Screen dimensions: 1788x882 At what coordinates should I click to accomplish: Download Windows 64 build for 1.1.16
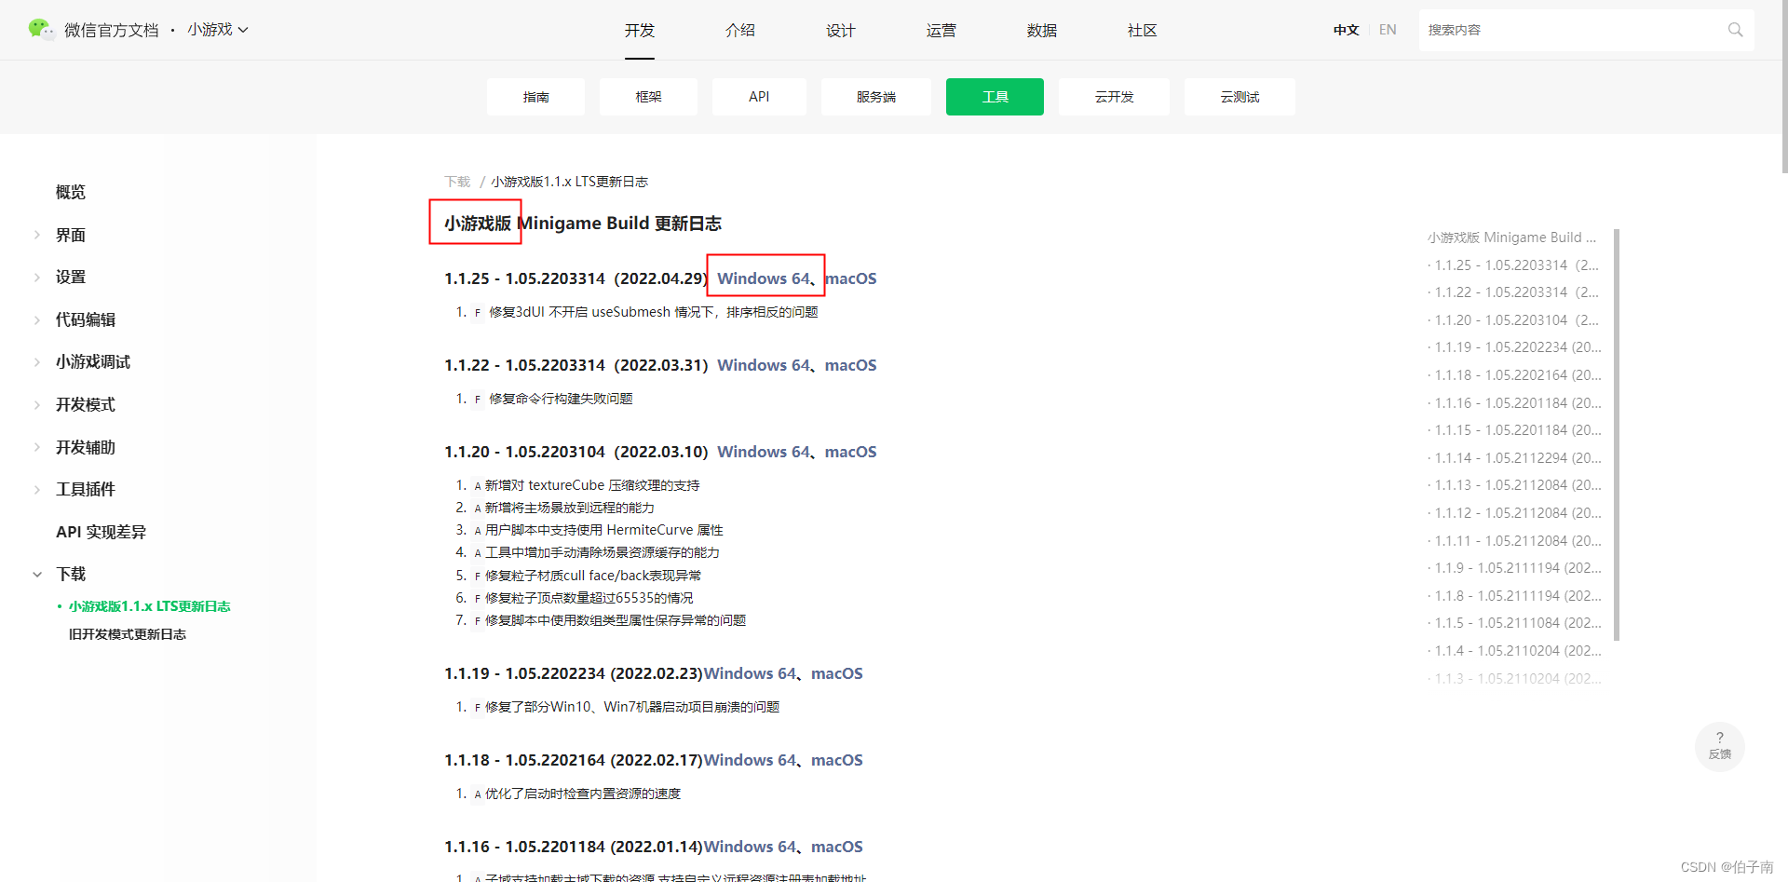tap(750, 847)
